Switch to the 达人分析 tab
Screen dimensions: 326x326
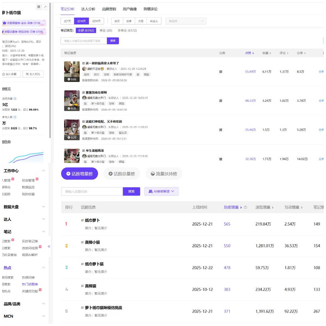point(88,9)
